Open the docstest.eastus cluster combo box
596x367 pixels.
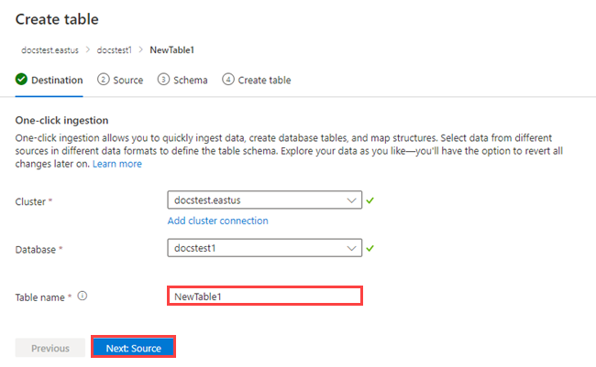[x=257, y=200]
